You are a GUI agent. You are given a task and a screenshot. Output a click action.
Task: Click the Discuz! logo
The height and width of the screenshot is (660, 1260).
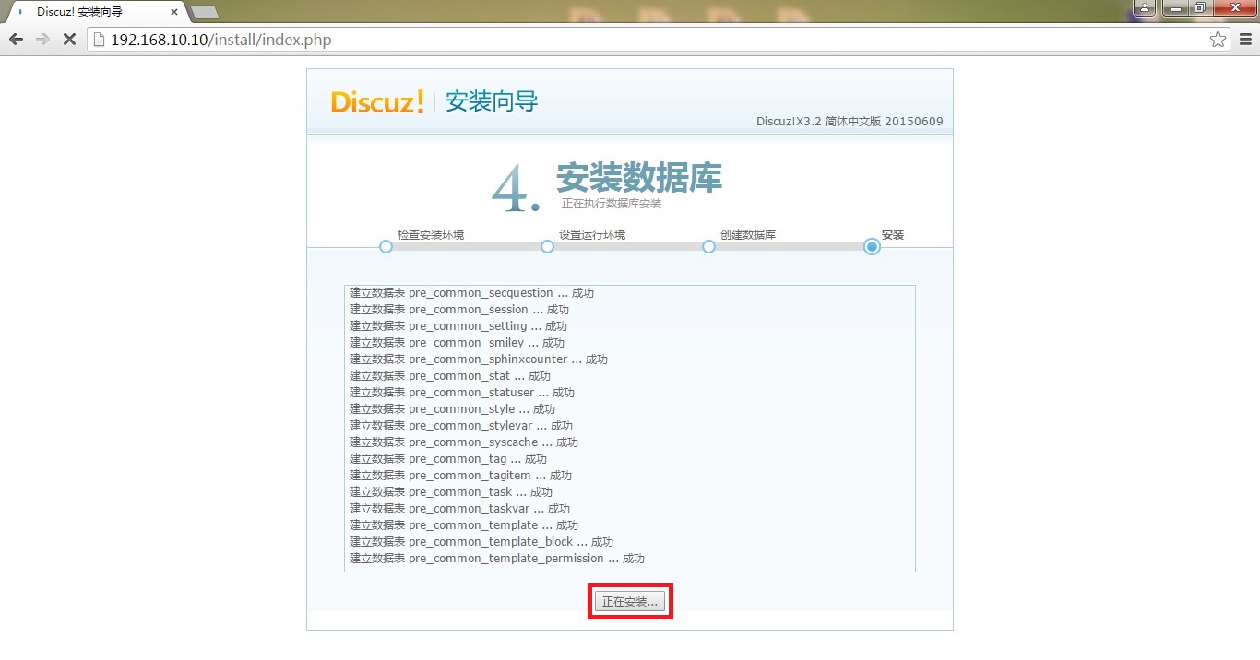point(377,101)
